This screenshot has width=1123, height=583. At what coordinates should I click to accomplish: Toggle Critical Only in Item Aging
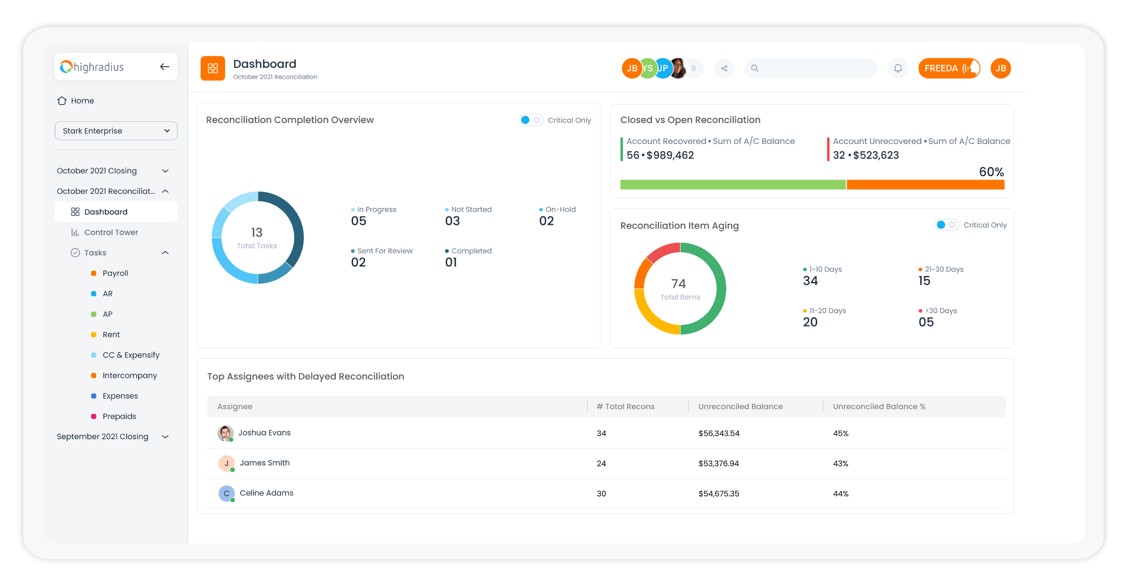pos(947,225)
